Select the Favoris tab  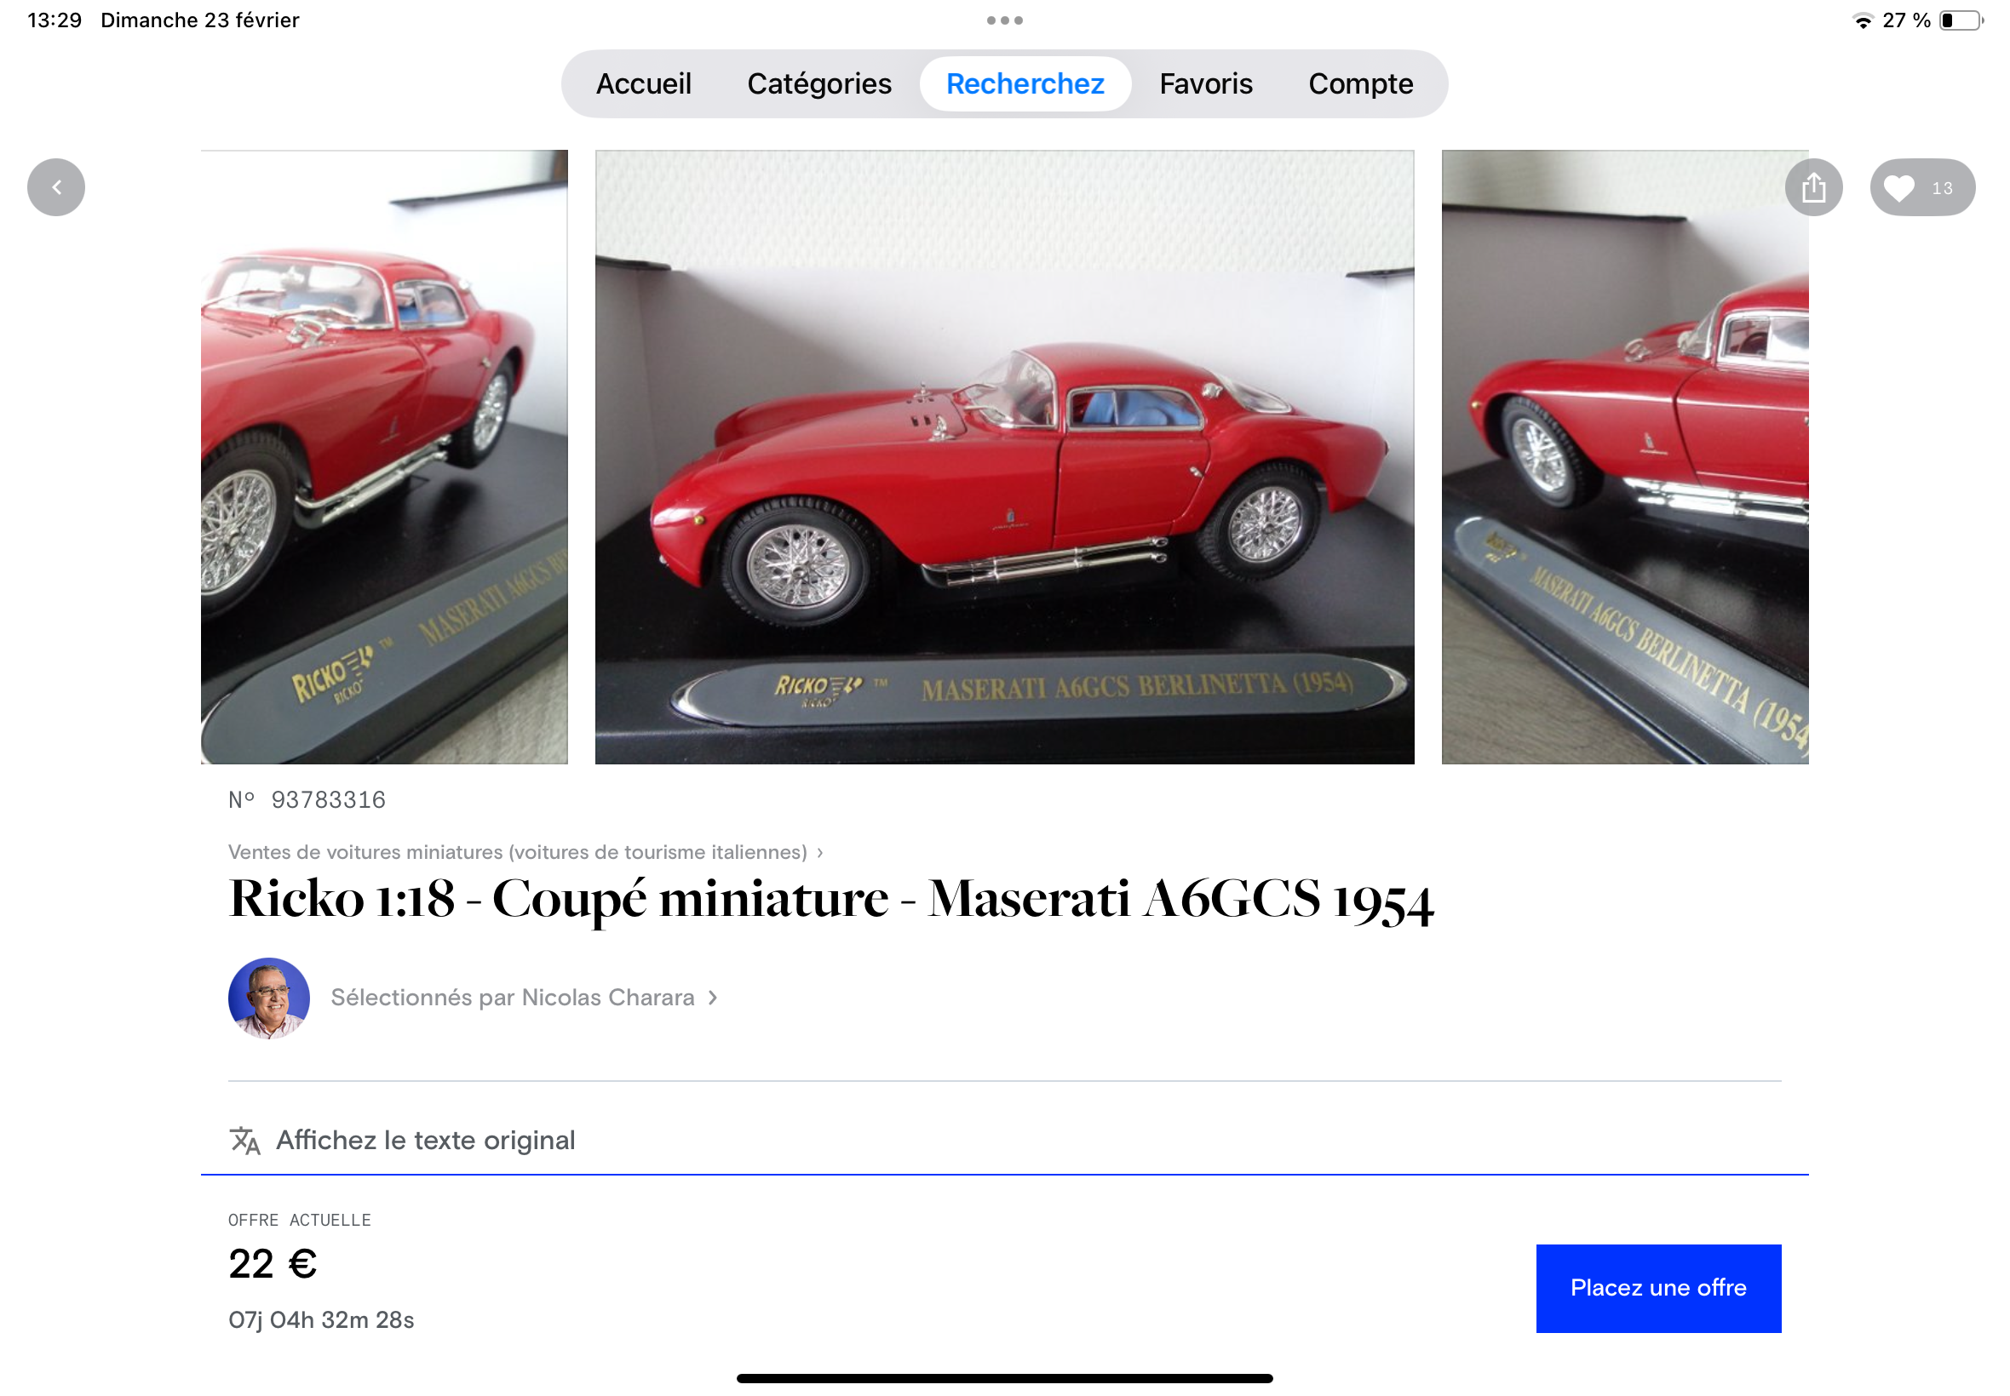coord(1206,84)
